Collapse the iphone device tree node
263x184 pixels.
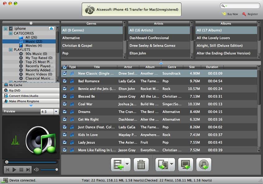(6, 29)
